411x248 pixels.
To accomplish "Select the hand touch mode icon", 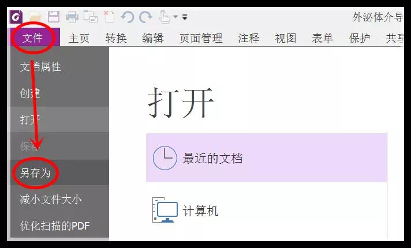I will tap(165, 17).
